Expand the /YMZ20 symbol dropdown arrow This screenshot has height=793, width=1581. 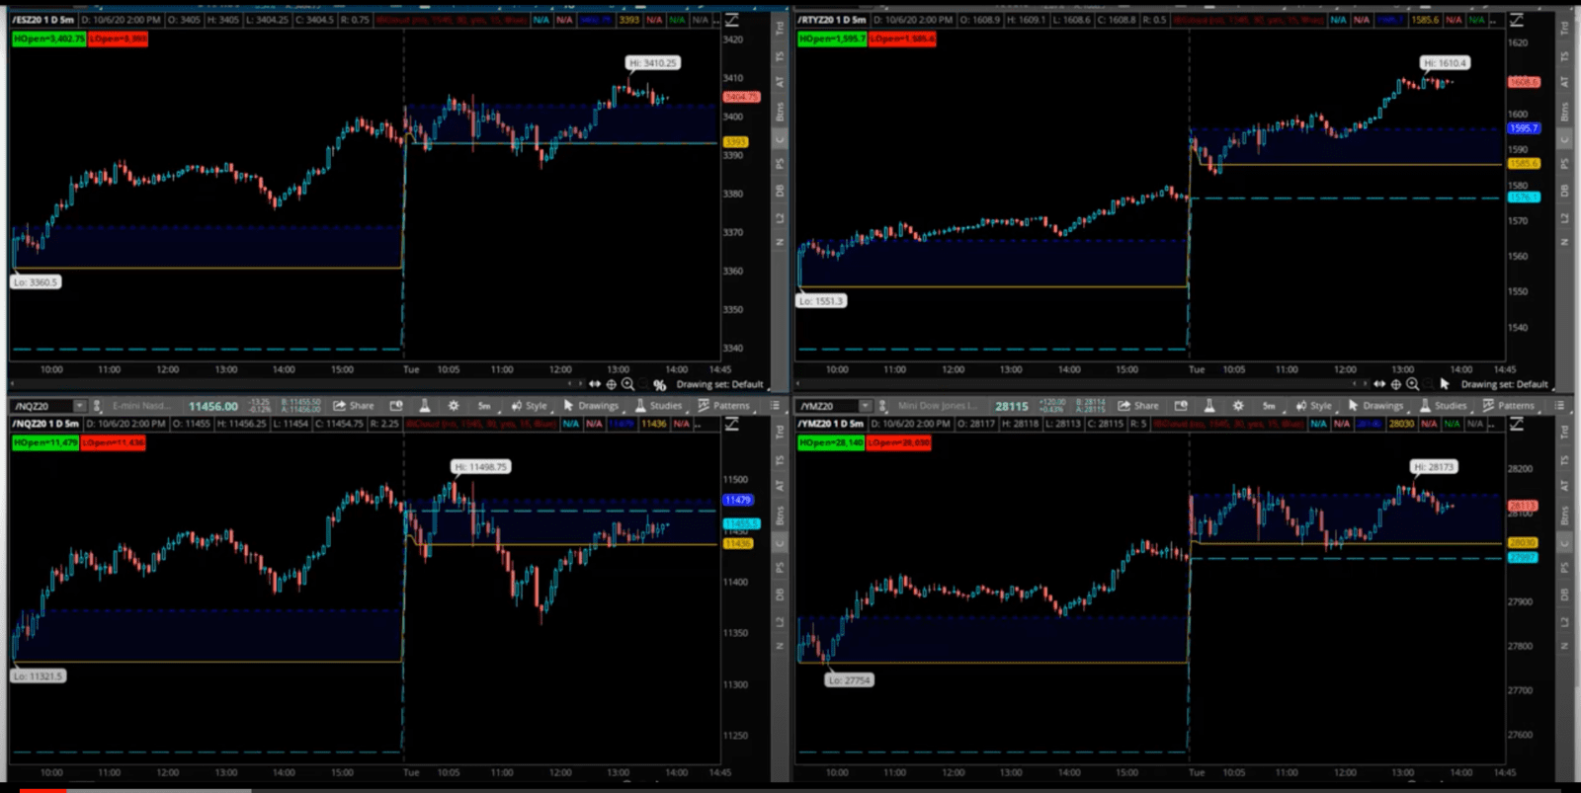[x=866, y=406]
